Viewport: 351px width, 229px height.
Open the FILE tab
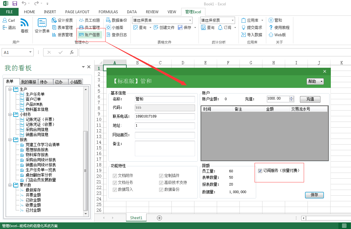[x=9, y=12]
